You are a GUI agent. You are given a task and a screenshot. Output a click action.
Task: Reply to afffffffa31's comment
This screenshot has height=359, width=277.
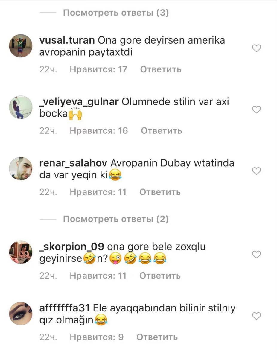point(157,337)
